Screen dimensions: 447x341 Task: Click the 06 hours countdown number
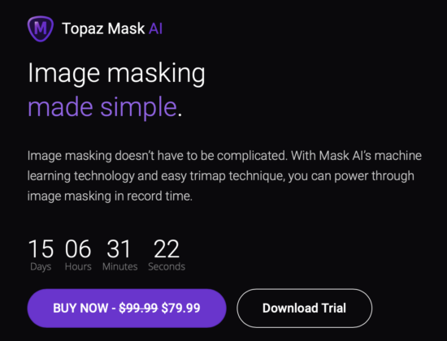78,249
